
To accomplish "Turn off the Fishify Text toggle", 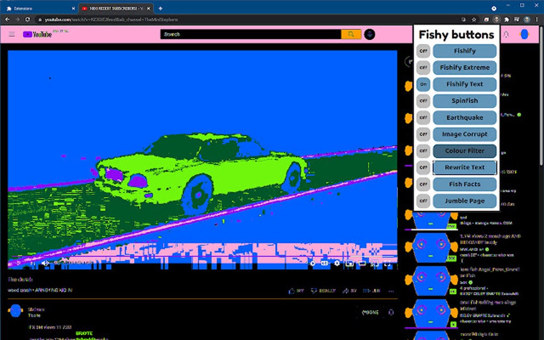I will tap(423, 84).
